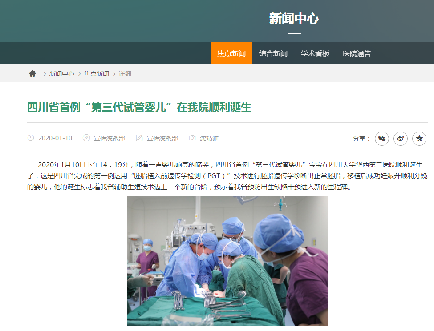The image size is (434, 331).
Task: Click the green article title heading
Action: [139, 107]
